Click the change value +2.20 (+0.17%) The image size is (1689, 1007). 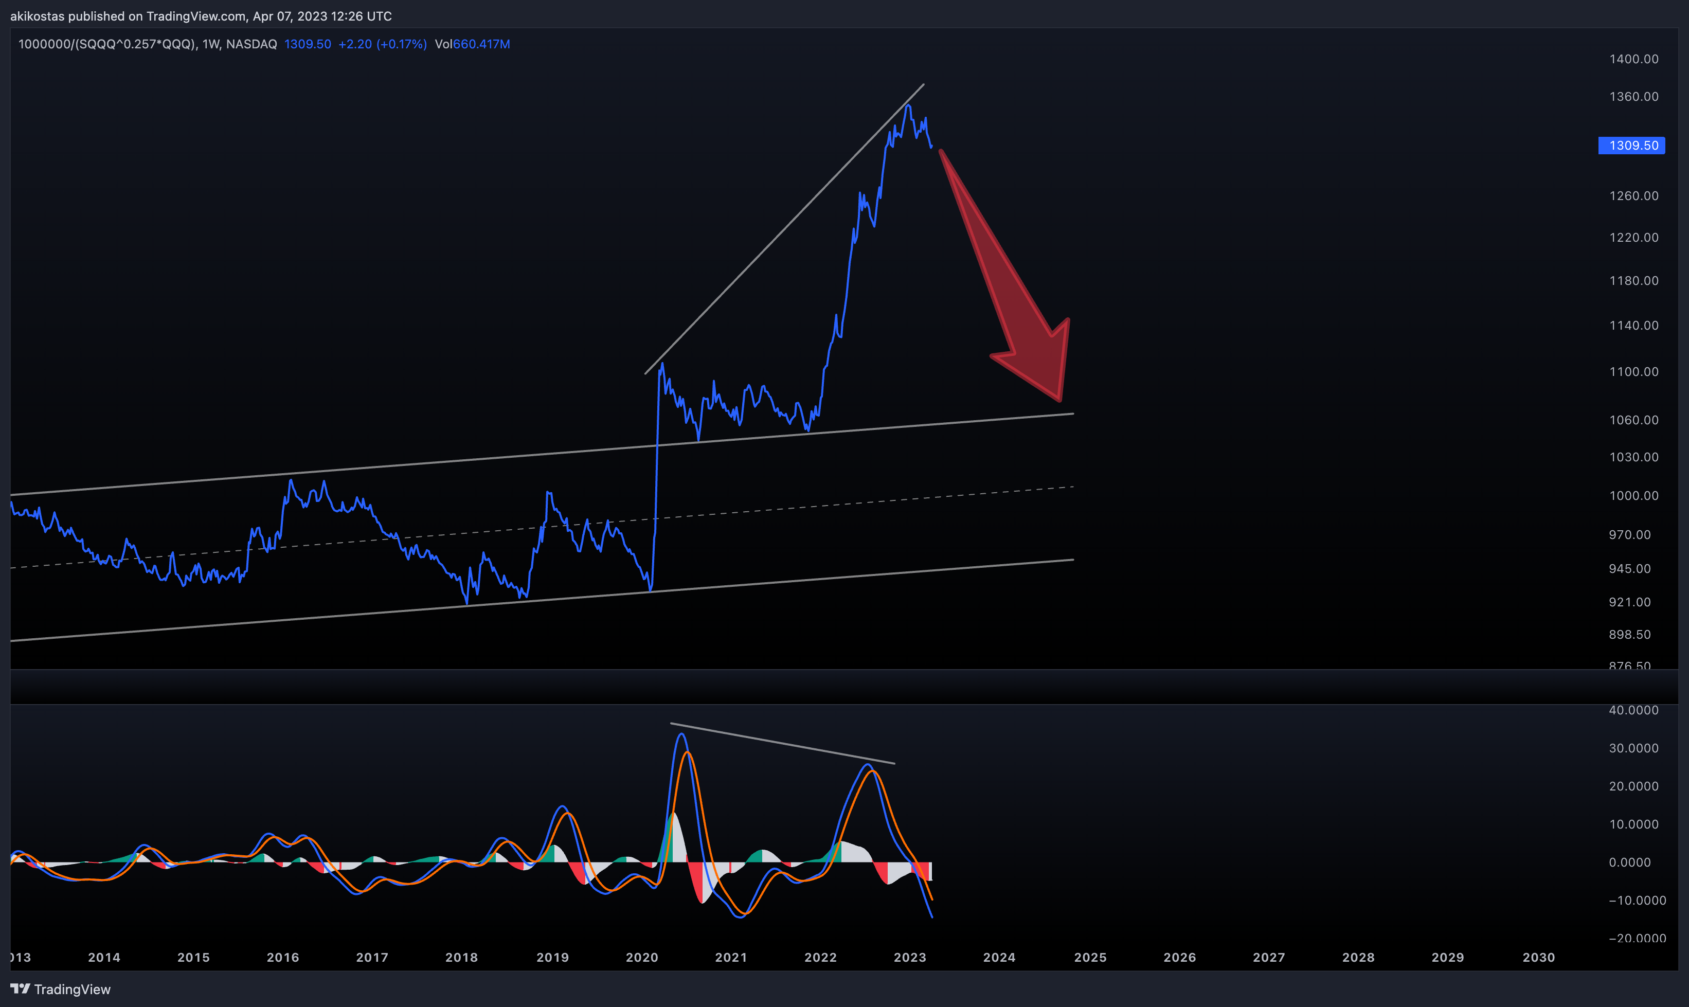(x=383, y=44)
